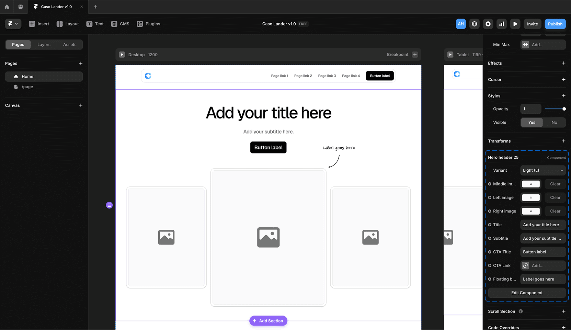
Task: Switch to the Layers tab
Action: [x=44, y=44]
